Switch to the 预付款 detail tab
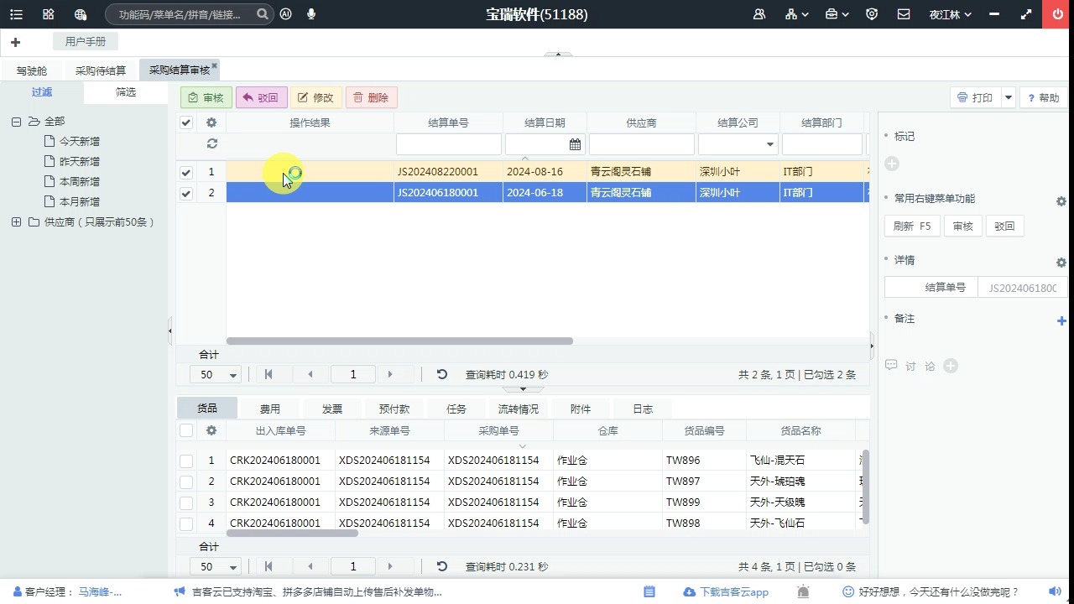Image resolution: width=1074 pixels, height=604 pixels. (x=394, y=409)
